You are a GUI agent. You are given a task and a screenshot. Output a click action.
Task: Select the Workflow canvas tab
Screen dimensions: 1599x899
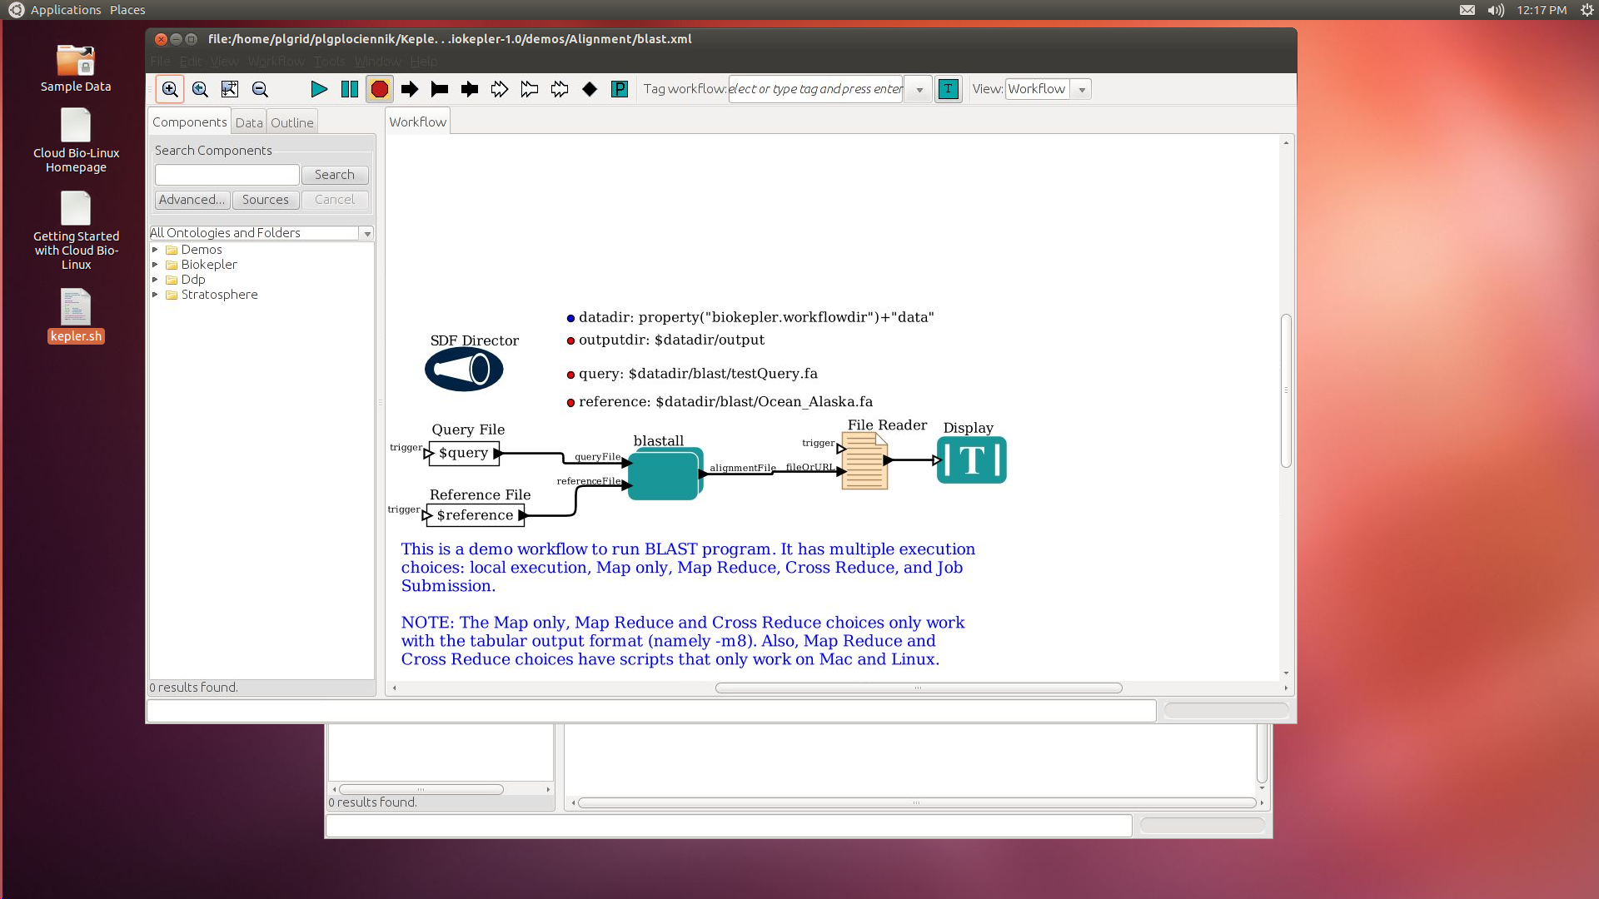click(x=417, y=122)
